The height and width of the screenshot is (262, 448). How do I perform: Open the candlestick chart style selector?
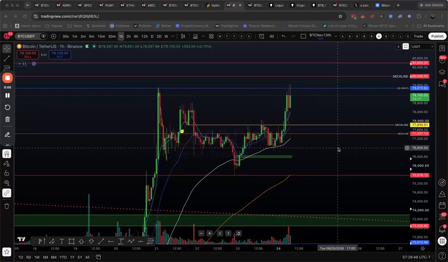(183, 36)
